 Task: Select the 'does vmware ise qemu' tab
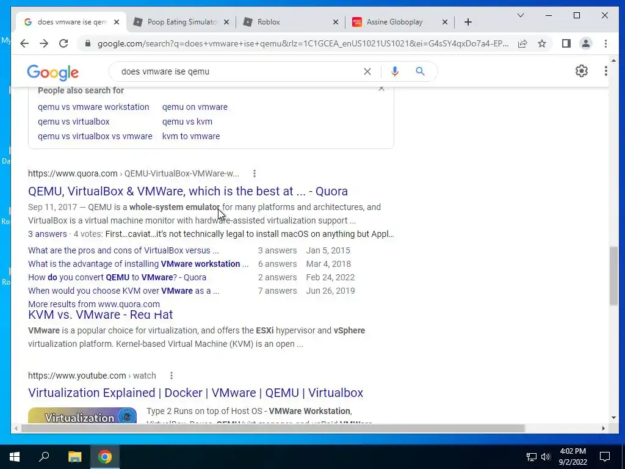point(71,22)
